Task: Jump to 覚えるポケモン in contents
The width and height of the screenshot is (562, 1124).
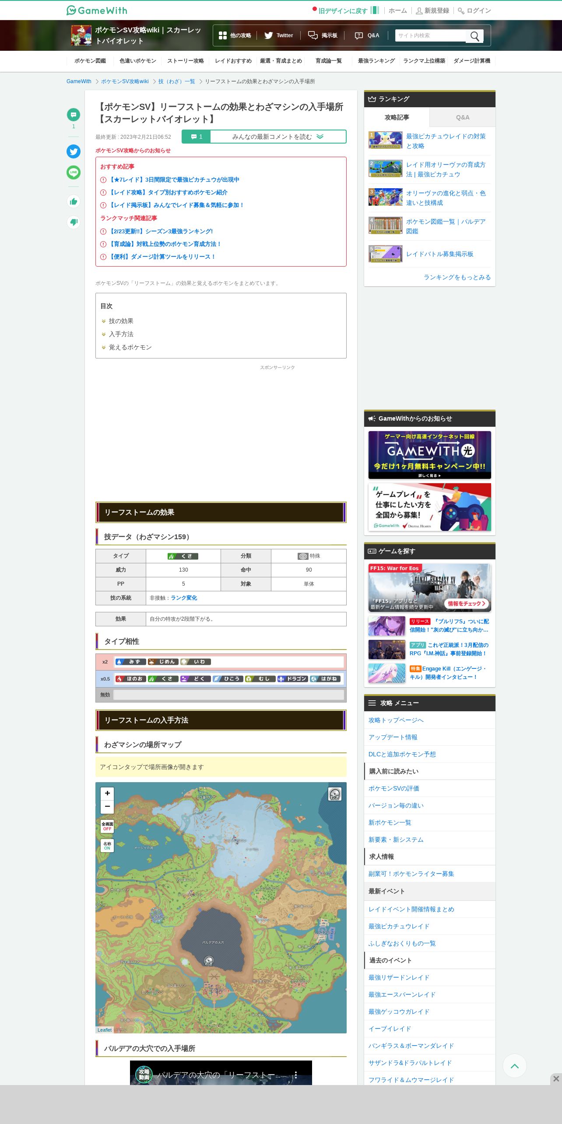Action: coord(130,347)
